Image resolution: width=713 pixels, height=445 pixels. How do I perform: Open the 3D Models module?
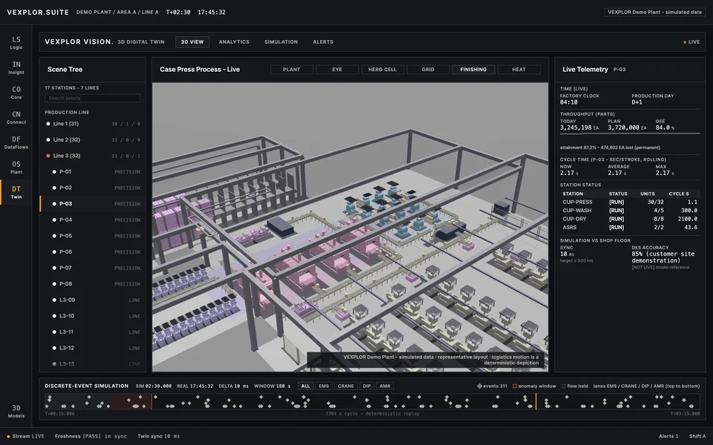pyautogui.click(x=16, y=411)
